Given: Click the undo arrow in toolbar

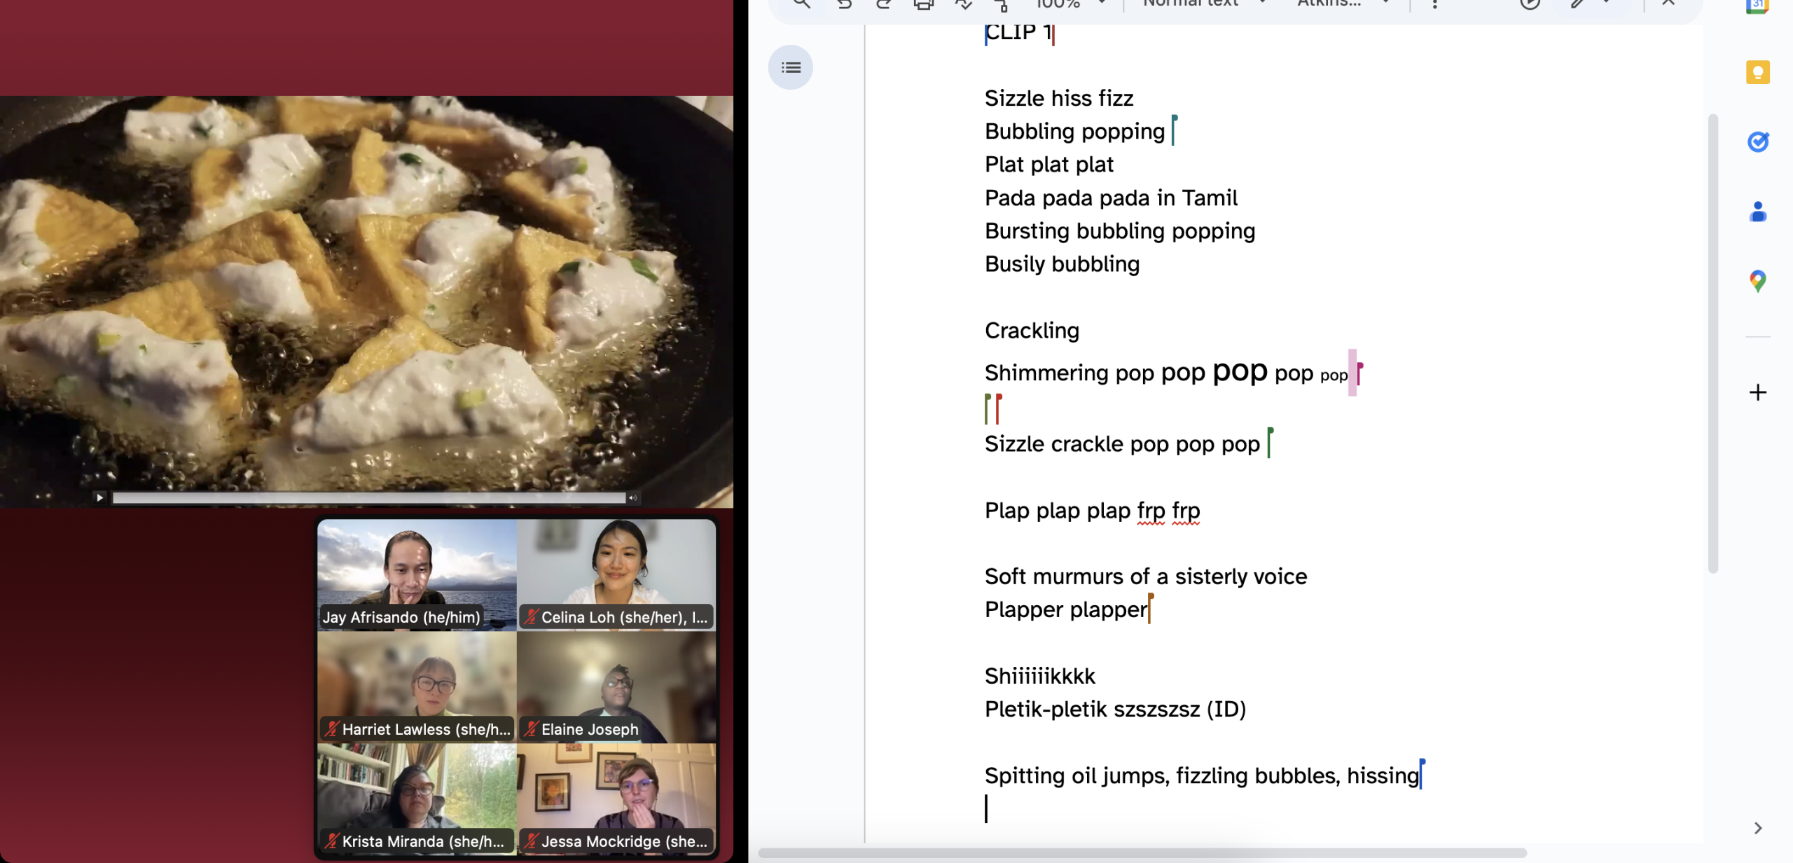Looking at the screenshot, I should [844, 4].
